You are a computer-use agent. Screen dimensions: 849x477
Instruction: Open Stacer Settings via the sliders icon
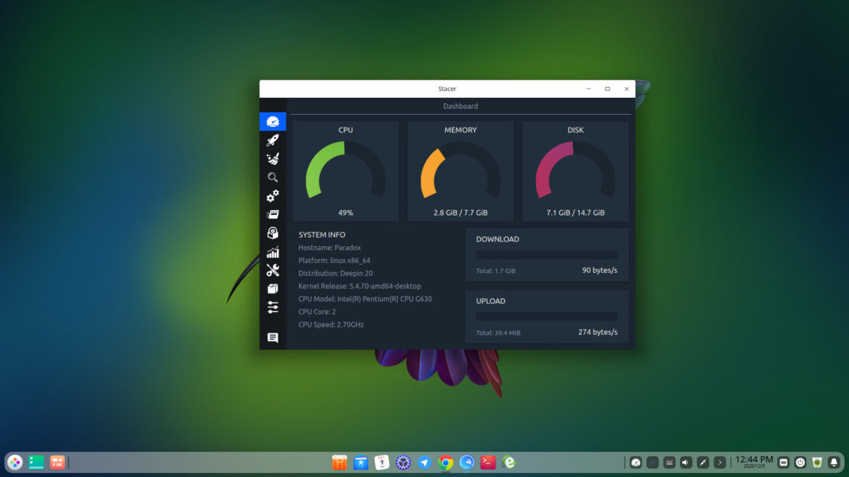[273, 307]
